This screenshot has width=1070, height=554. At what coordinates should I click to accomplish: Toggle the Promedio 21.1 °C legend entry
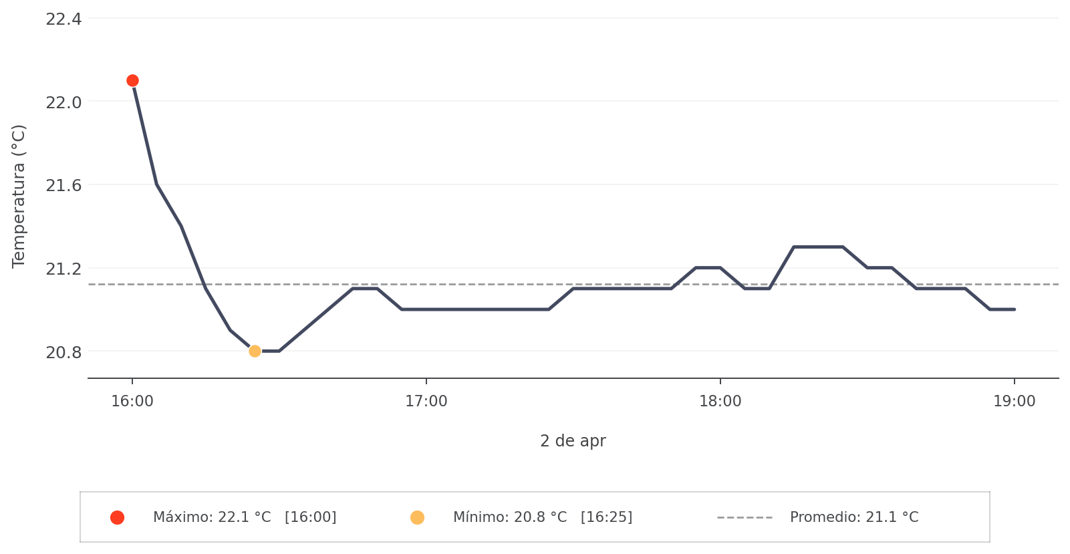(x=853, y=517)
